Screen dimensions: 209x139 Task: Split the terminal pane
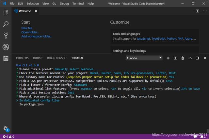point(175,58)
